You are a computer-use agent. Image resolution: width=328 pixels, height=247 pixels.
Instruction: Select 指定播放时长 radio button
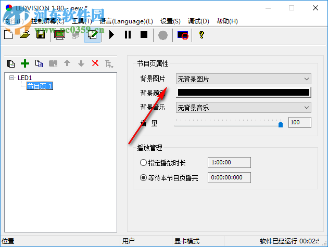click(143, 163)
